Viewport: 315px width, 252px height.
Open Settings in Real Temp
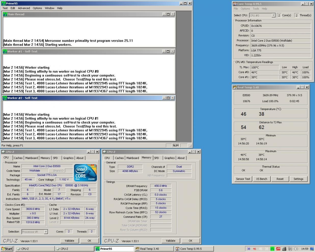[298, 179]
